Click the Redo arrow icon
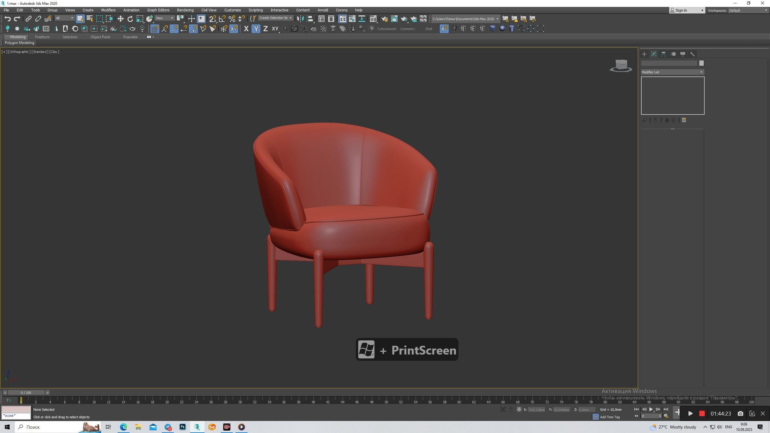Image resolution: width=770 pixels, height=433 pixels. click(x=17, y=19)
